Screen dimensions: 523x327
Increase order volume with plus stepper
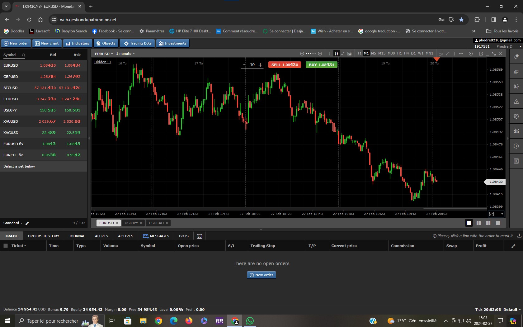tap(260, 65)
